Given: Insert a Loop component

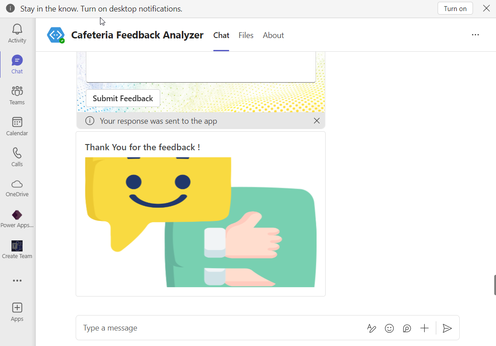Looking at the screenshot, I should pyautogui.click(x=407, y=328).
